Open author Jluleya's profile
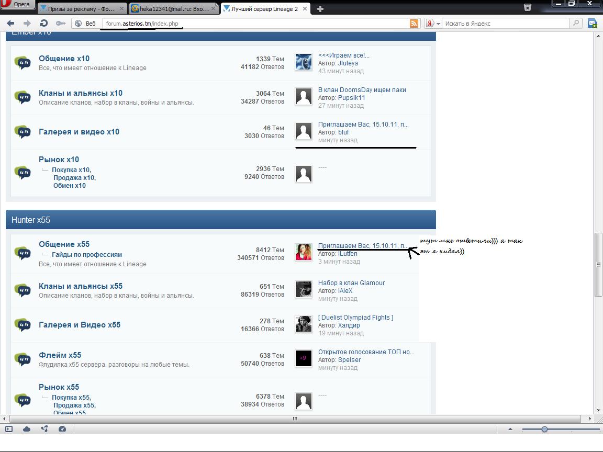The width and height of the screenshot is (603, 452). pyautogui.click(x=348, y=63)
